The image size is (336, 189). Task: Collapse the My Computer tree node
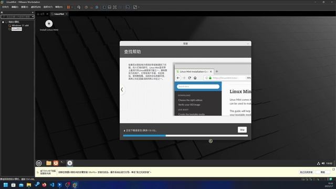coord(3,22)
